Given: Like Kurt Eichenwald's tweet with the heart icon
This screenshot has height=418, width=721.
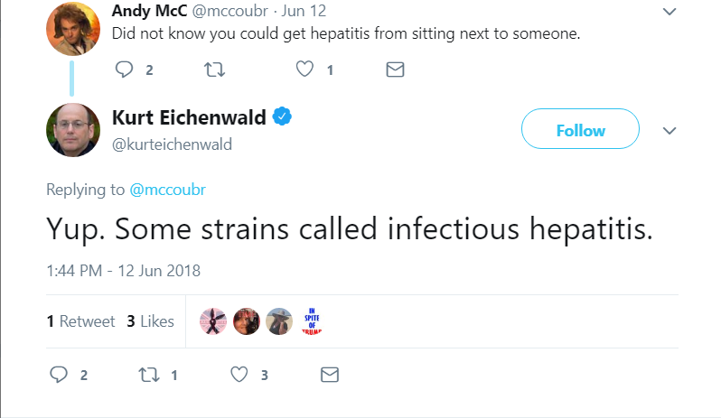Looking at the screenshot, I should point(239,375).
